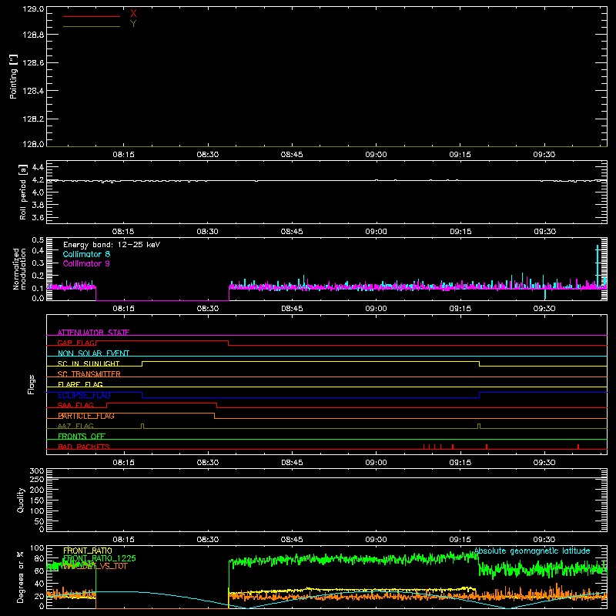Click the GAP_FLAG label
This screenshot has width=616, height=616.
(76, 343)
